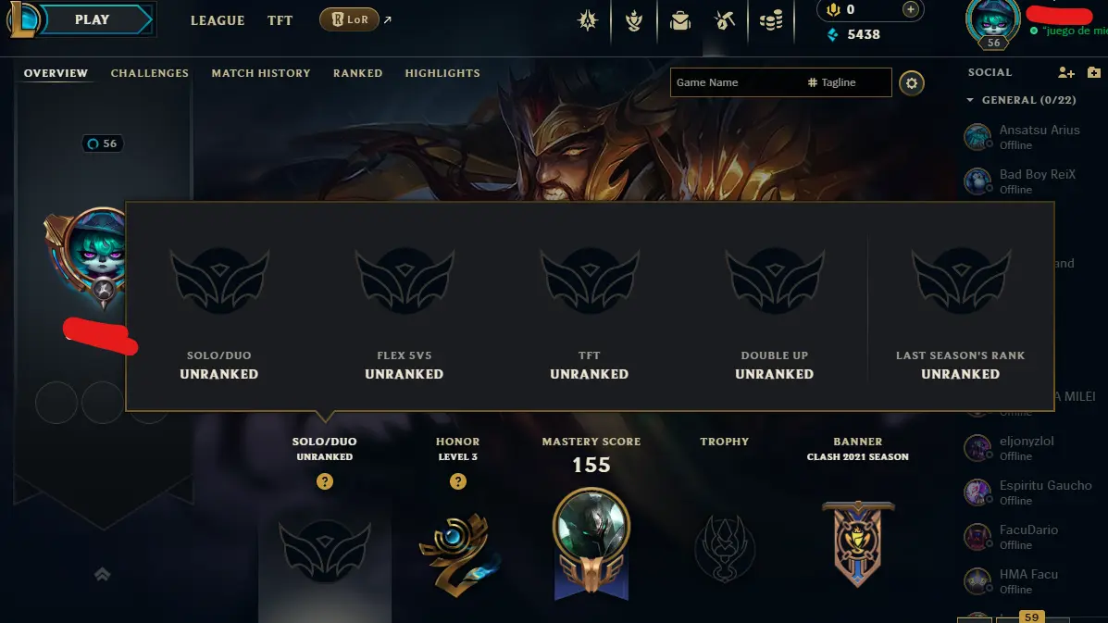Open the Store coins icon
The width and height of the screenshot is (1108, 623).
click(x=771, y=20)
